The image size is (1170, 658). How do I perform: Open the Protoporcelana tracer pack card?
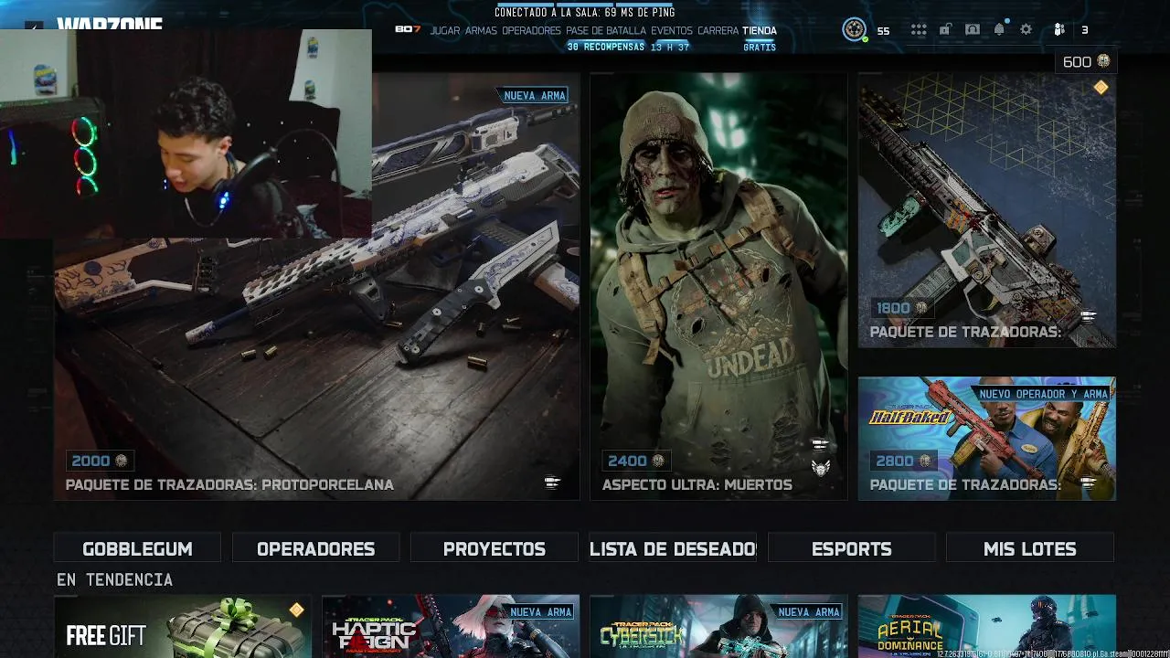pos(316,286)
